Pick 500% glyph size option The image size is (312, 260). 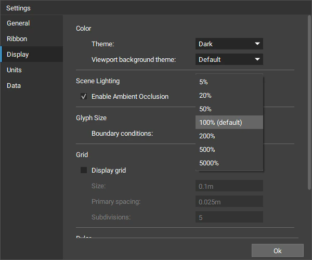tap(229, 149)
